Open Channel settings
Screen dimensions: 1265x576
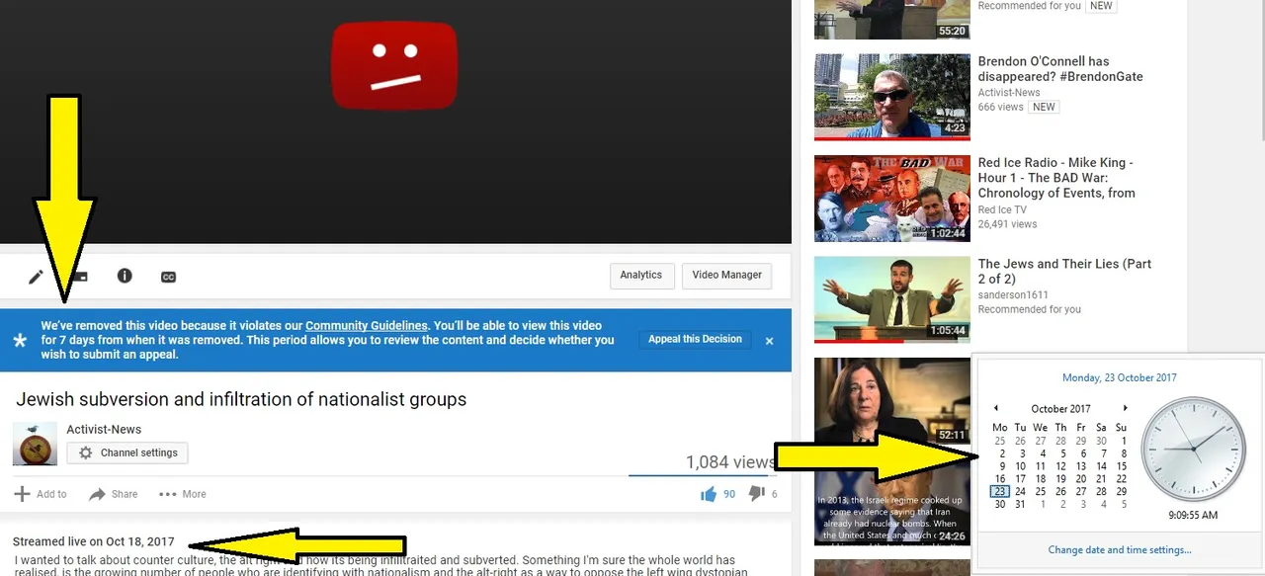point(127,453)
